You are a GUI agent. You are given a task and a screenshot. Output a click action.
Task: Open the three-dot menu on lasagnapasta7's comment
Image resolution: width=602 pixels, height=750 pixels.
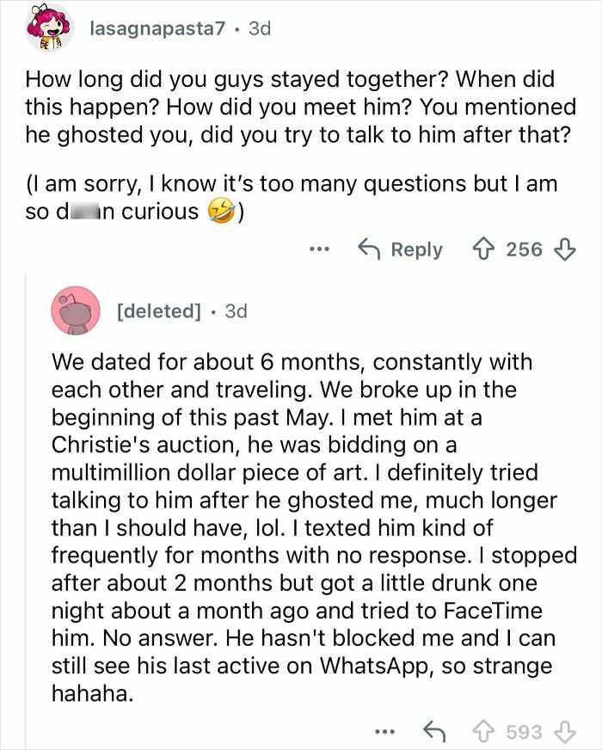[321, 250]
